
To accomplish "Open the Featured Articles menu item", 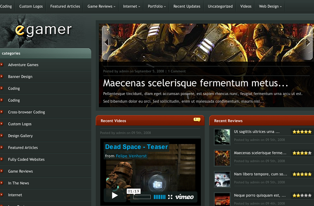I will pyautogui.click(x=65, y=6).
